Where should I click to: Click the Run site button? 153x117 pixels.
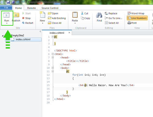coord(6,17)
